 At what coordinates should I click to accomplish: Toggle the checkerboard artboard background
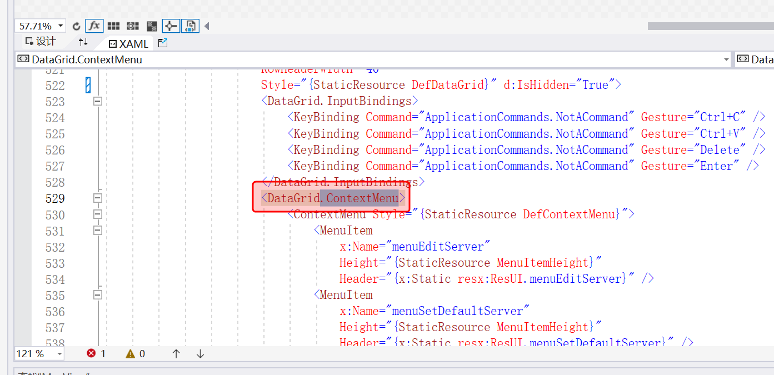[x=152, y=26]
